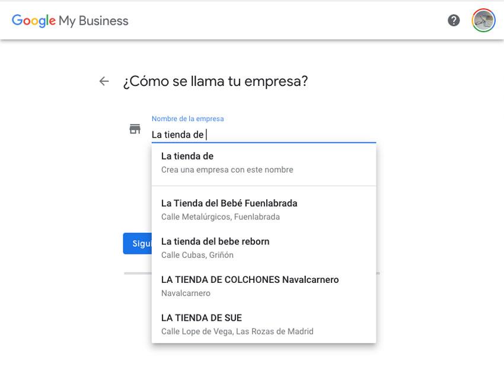The height and width of the screenshot is (370, 504).
Task: Click the '¿Cómo se llama tu empresa?' heading
Action: [x=215, y=81]
